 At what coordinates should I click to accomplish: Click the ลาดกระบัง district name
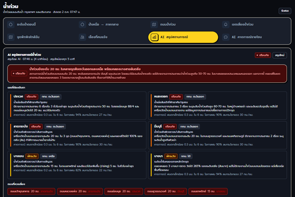[21, 126]
